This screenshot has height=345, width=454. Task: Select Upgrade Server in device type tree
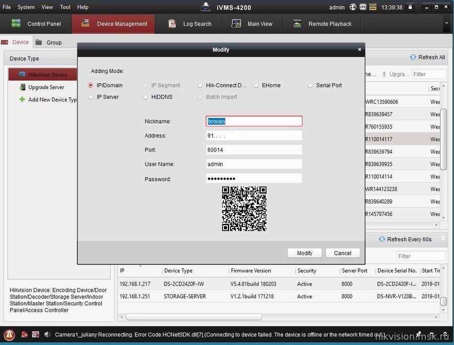click(x=43, y=87)
